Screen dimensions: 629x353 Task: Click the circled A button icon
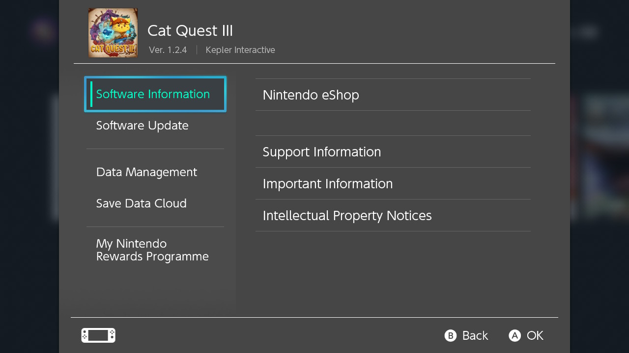(x=515, y=335)
